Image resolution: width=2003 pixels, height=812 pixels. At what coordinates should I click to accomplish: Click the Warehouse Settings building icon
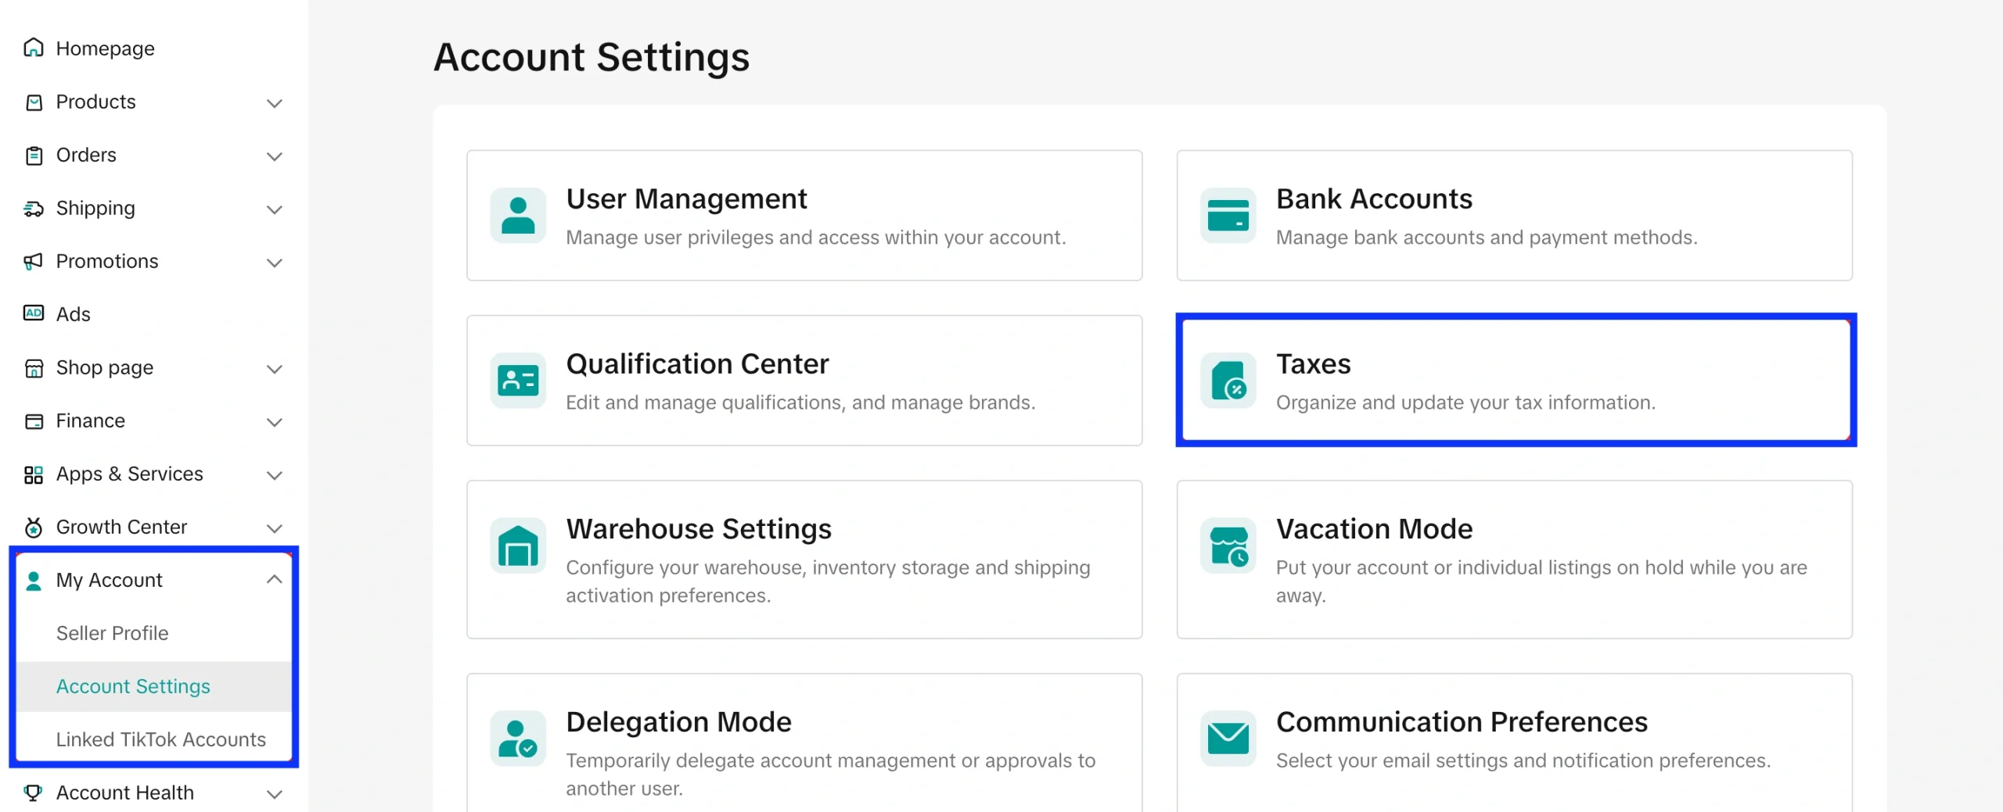pyautogui.click(x=517, y=546)
